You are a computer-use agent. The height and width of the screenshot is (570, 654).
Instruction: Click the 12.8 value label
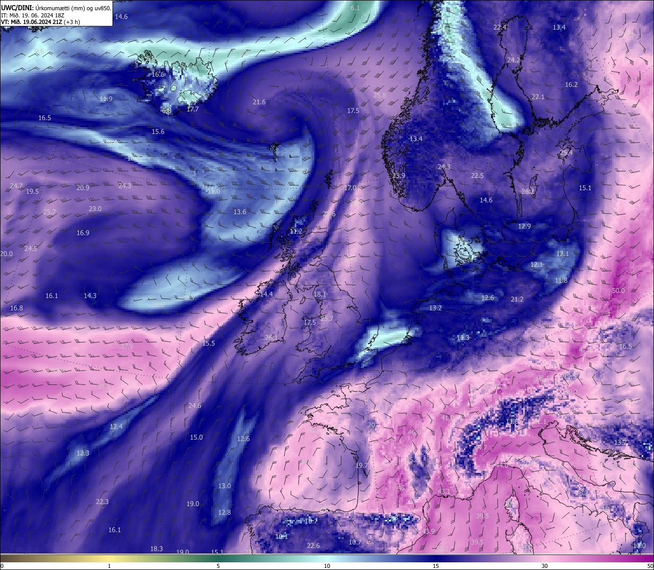[224, 513]
